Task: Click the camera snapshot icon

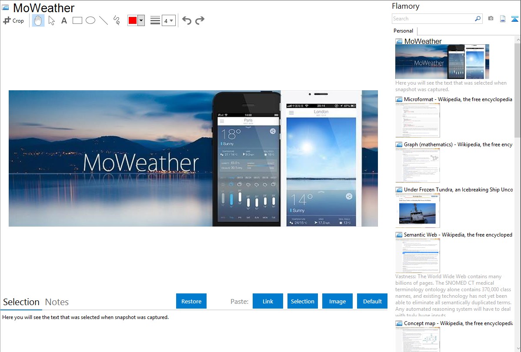Action: coord(491,19)
